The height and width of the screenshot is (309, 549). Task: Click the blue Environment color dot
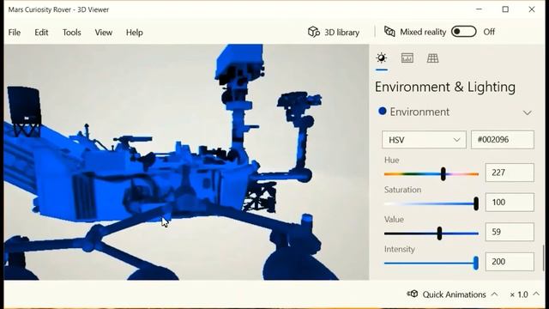pos(383,112)
